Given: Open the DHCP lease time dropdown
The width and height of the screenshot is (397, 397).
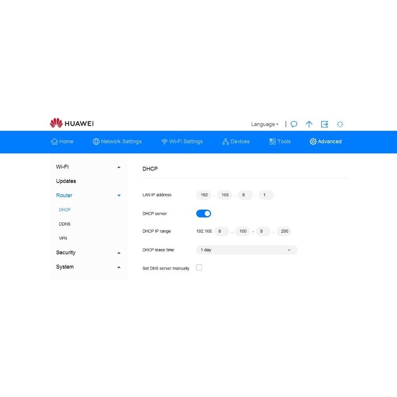Looking at the screenshot, I should [x=247, y=250].
